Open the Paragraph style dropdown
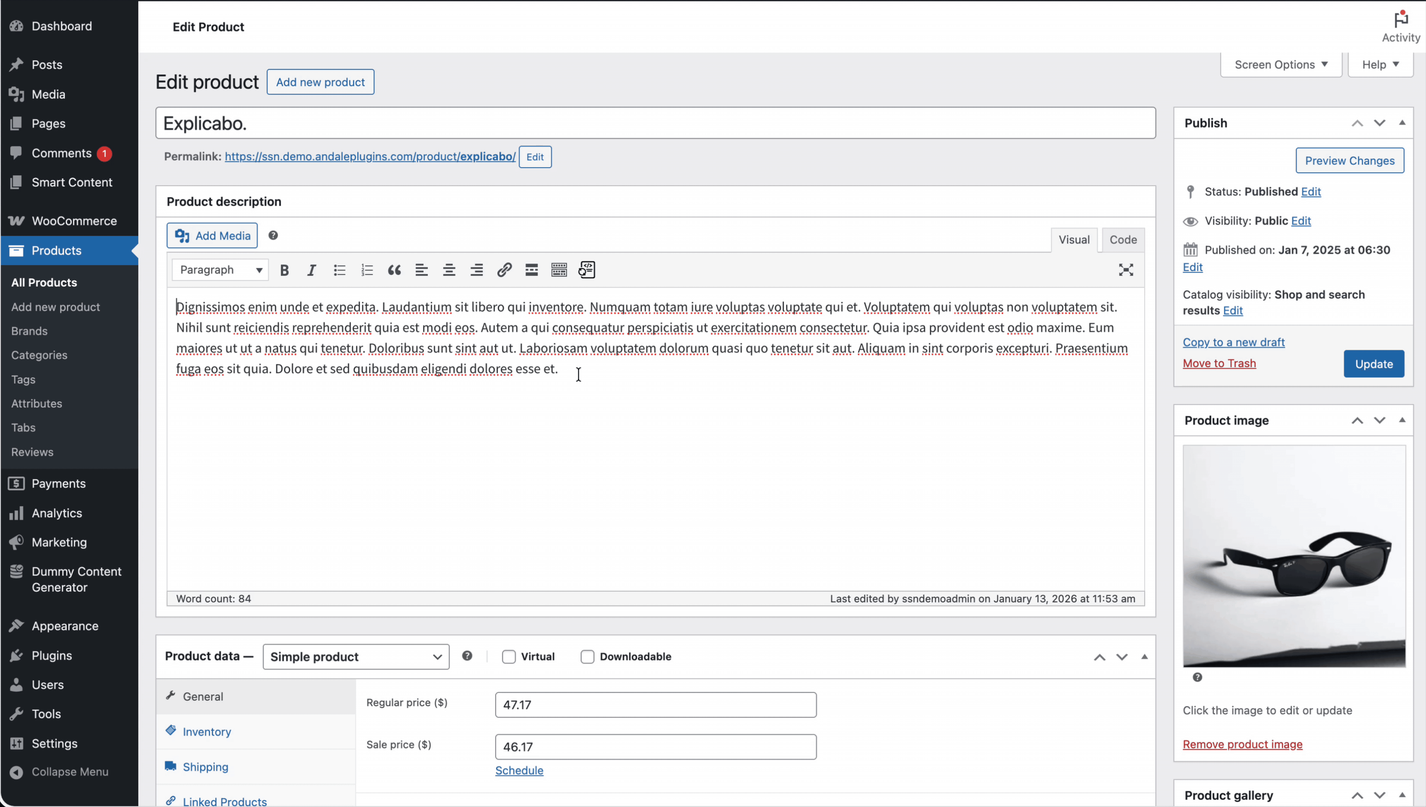The height and width of the screenshot is (807, 1426). pos(219,270)
